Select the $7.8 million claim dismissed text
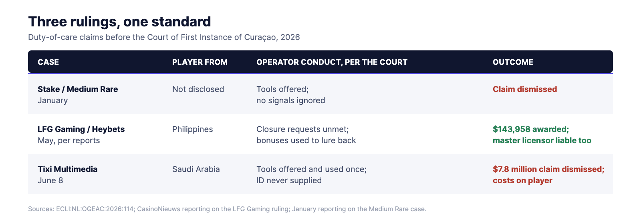 tap(548, 169)
